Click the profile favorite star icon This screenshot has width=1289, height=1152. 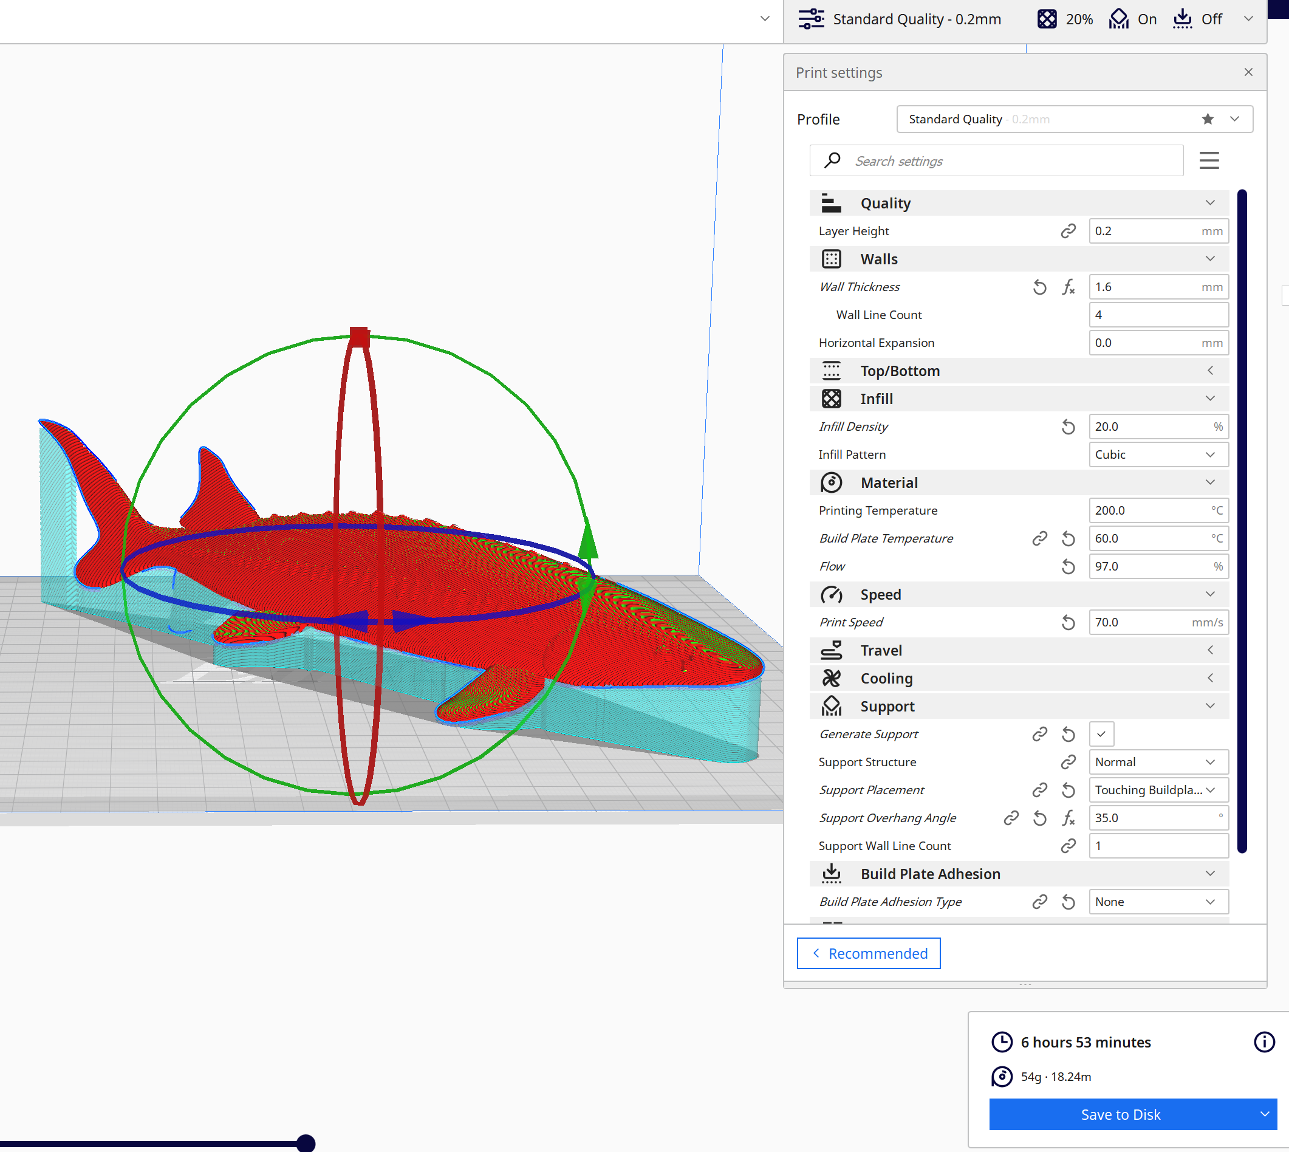(x=1208, y=119)
